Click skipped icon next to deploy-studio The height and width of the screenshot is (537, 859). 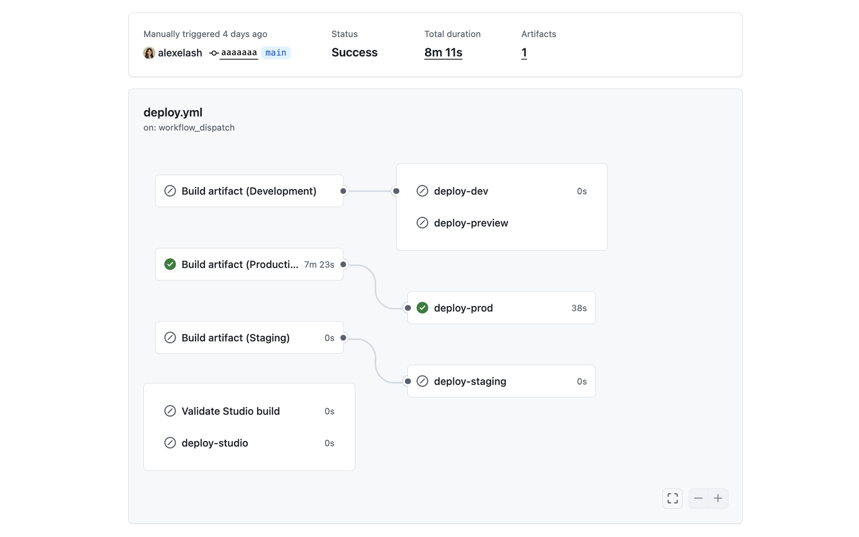point(170,443)
